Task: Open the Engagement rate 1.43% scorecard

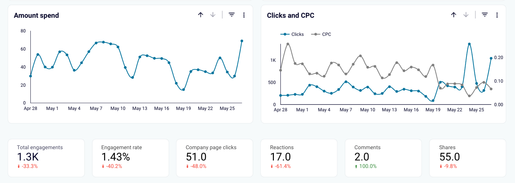Action: [130, 158]
